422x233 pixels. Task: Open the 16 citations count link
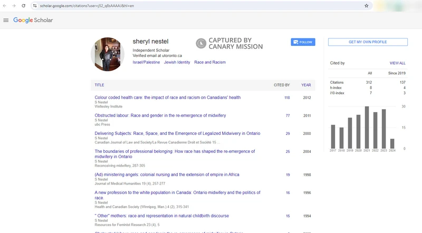tap(287, 192)
